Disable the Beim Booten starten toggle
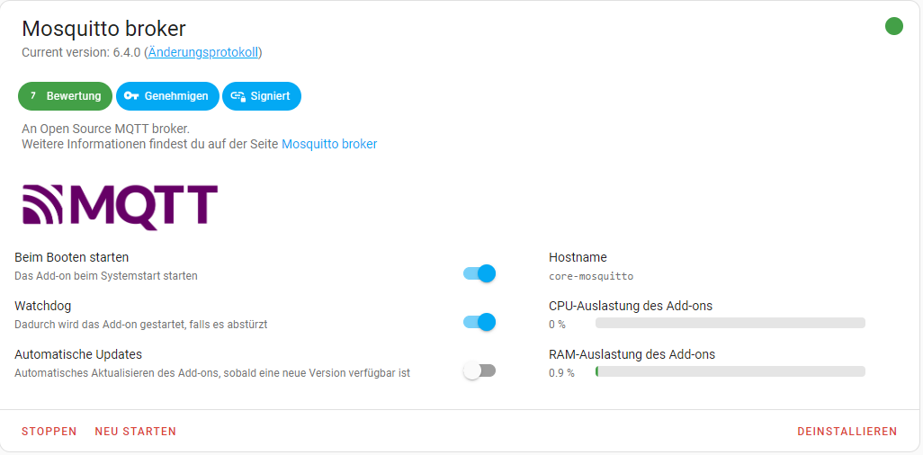The width and height of the screenshot is (923, 455). 479,273
